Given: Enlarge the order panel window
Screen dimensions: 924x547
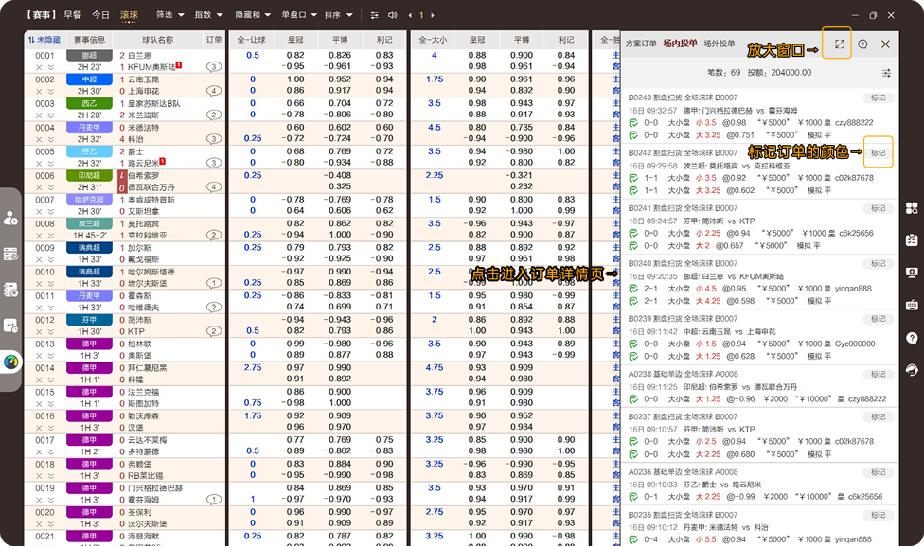Looking at the screenshot, I should tap(839, 44).
